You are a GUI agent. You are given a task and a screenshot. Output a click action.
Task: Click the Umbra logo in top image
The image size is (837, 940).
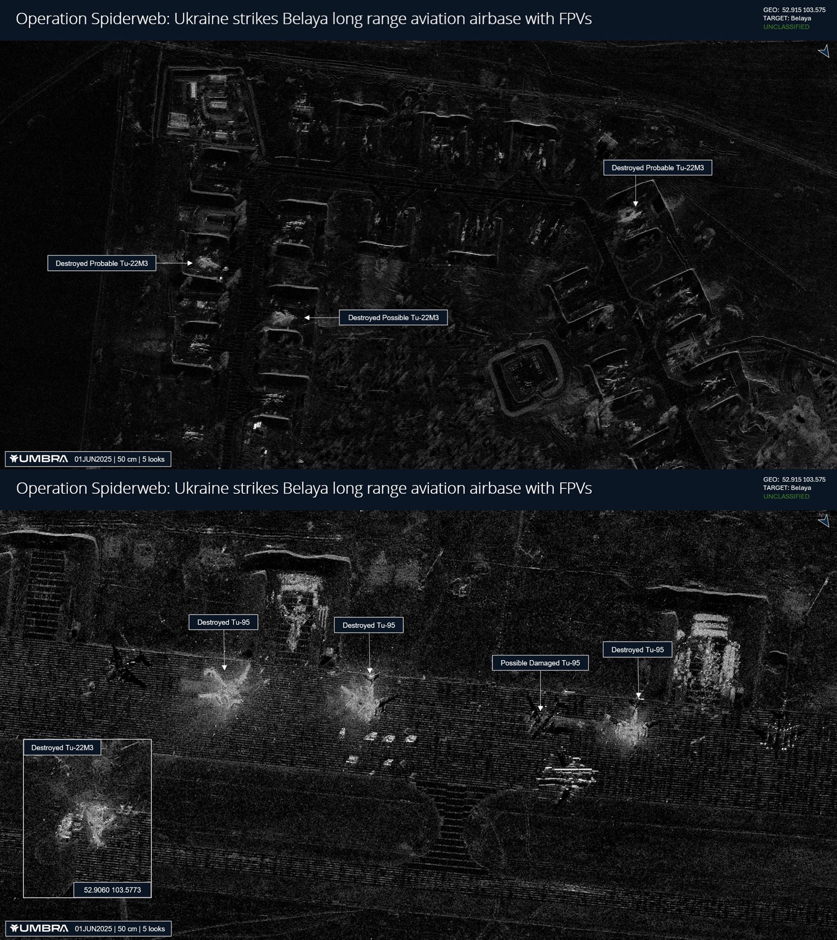(x=39, y=459)
